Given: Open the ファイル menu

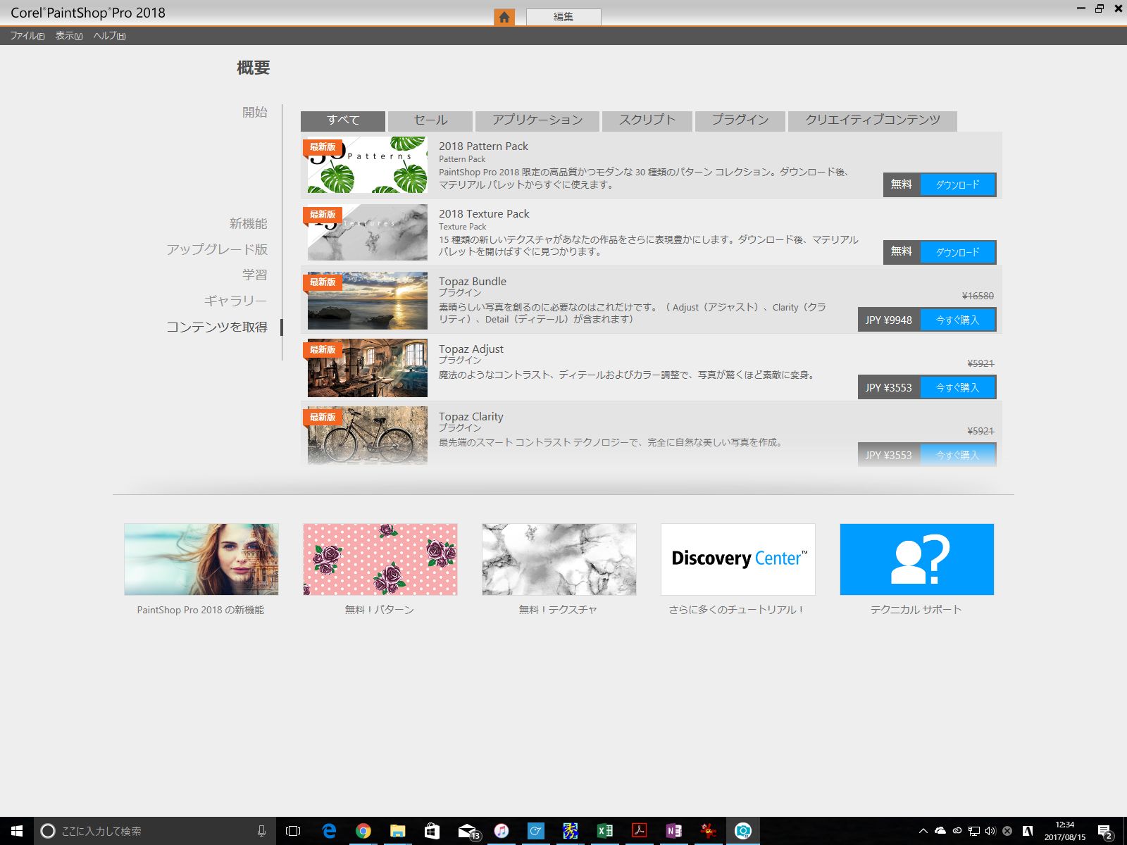Looking at the screenshot, I should 27,36.
